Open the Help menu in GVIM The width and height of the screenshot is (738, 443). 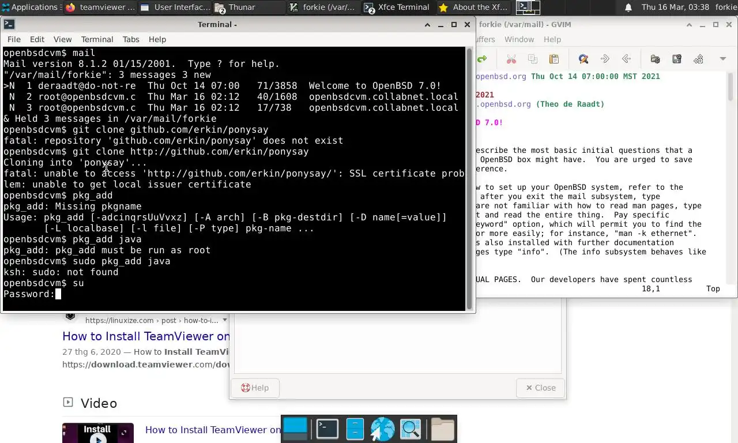[552, 39]
